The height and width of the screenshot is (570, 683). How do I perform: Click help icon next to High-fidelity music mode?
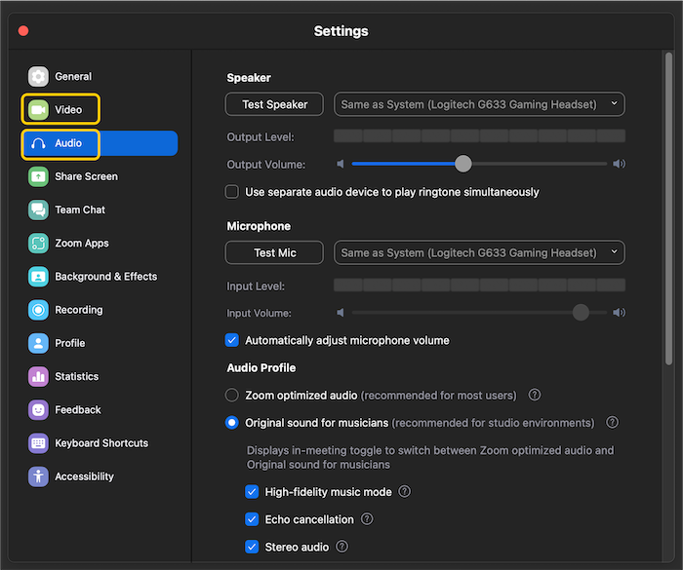[x=404, y=492]
